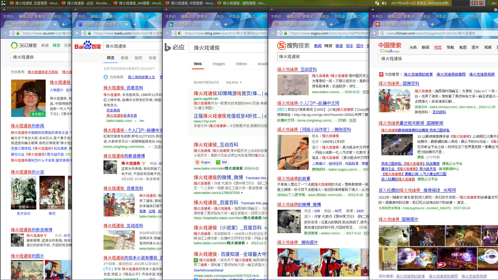Open 头条 category in Chinaso
498x280 pixels.
(x=413, y=47)
